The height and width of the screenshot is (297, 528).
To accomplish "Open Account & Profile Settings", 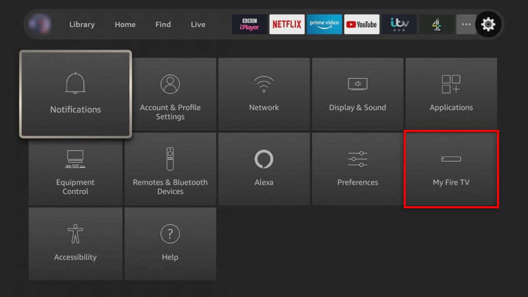I will point(170,94).
